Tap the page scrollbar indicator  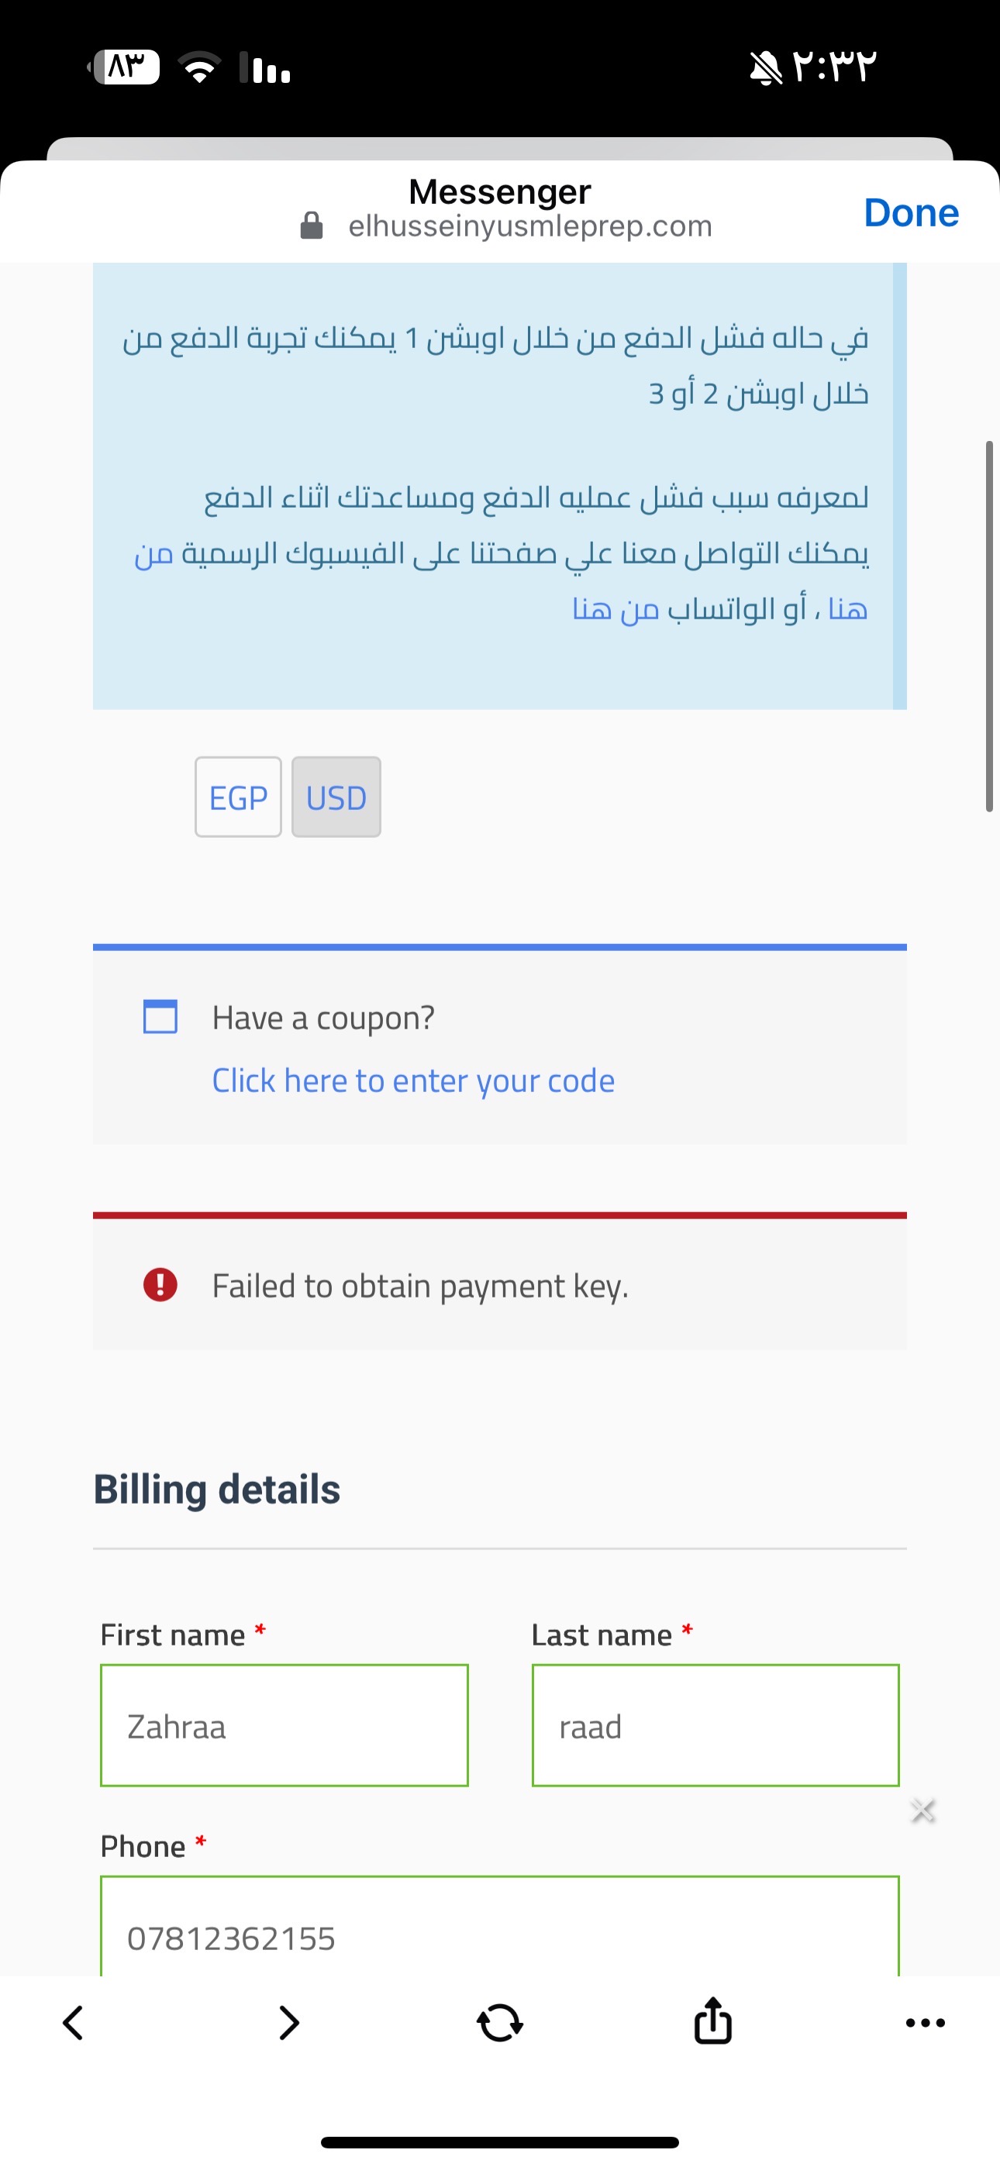point(990,626)
